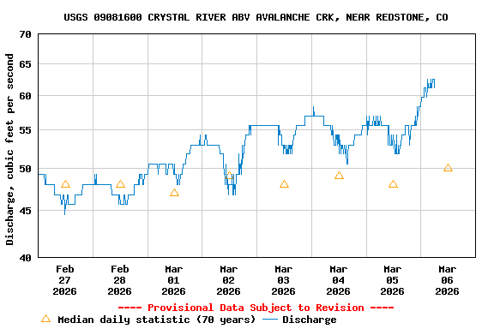This screenshot has height=329, width=494.
Task: Click the chart title USGS 09081600 CRYSTAL RIVER
Action: pos(256,17)
